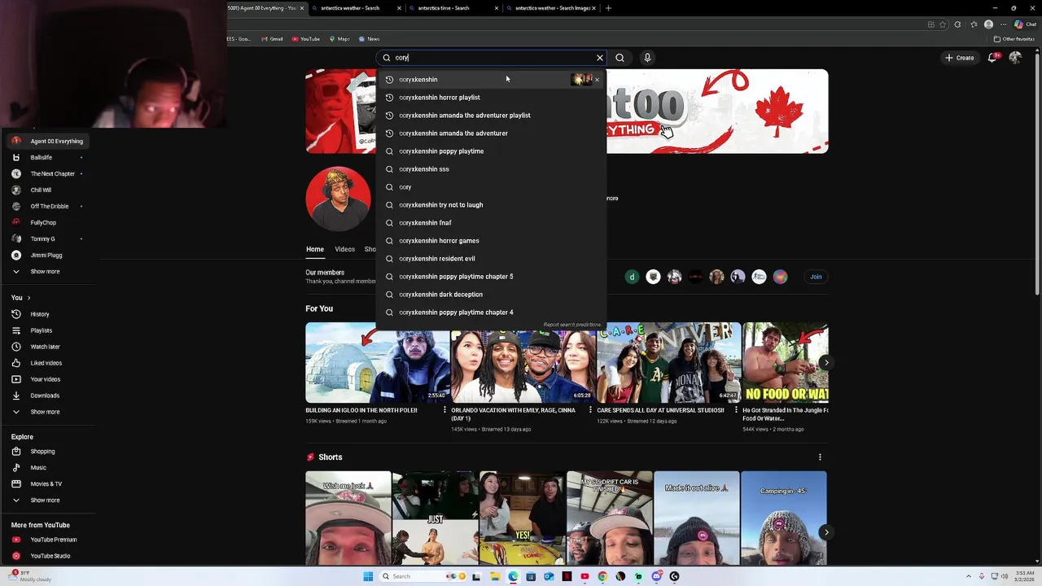Click the Join membership button
The width and height of the screenshot is (1042, 586).
tap(816, 277)
